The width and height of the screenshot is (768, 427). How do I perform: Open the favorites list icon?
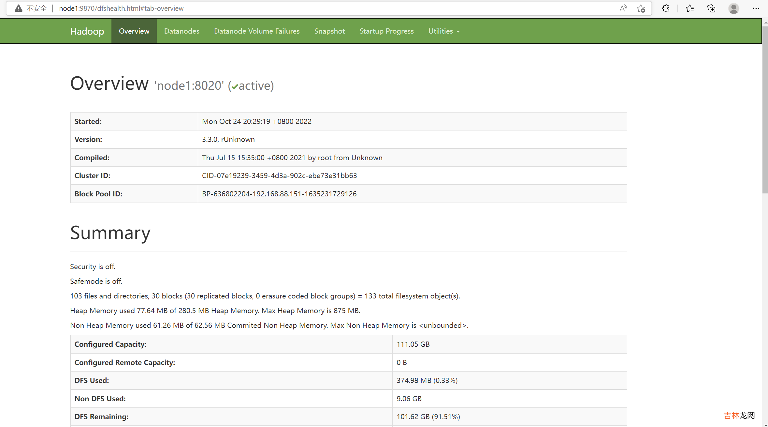(689, 8)
